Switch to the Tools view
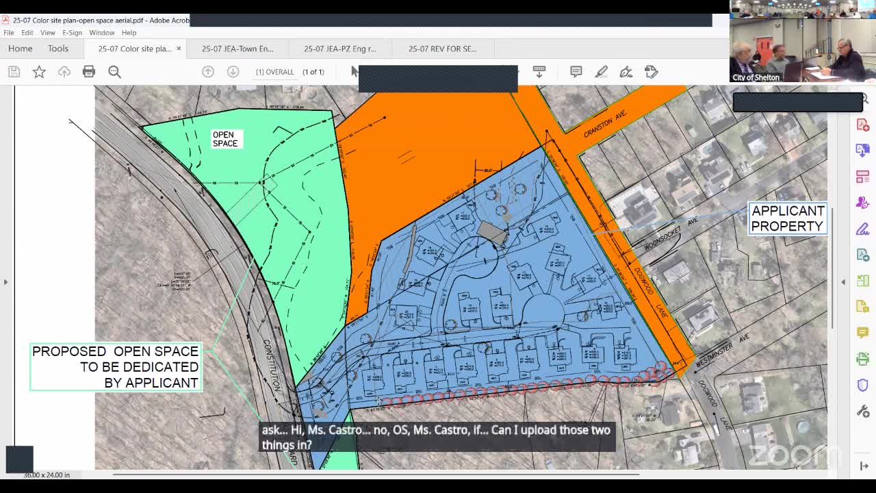This screenshot has height=493, width=876. click(x=58, y=49)
